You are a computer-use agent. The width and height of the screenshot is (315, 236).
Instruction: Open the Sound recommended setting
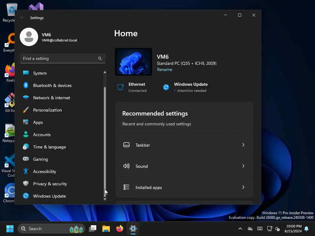pos(184,166)
